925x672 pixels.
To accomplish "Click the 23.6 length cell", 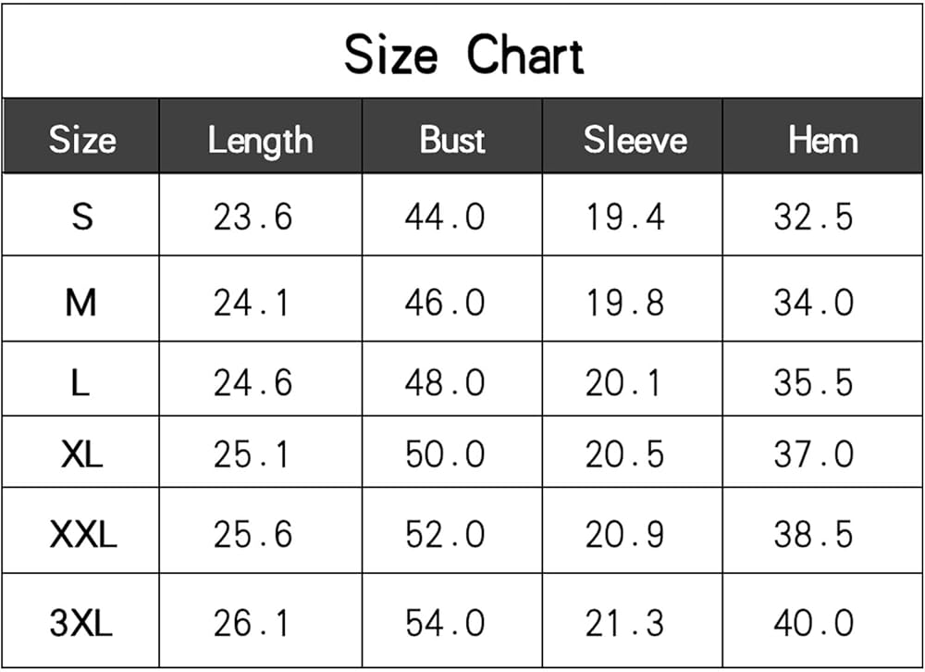I will point(253,217).
